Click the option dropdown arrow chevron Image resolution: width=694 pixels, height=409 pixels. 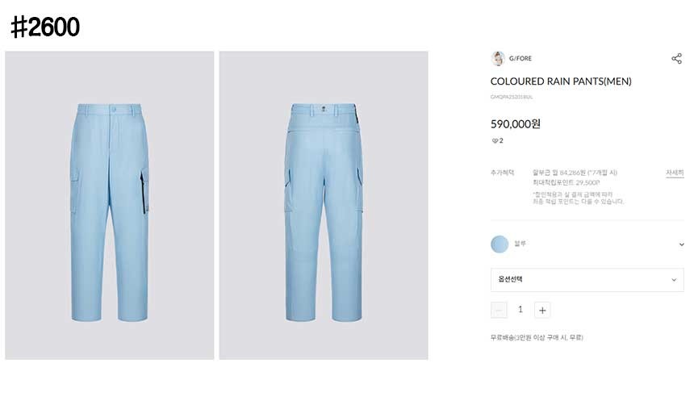point(674,280)
